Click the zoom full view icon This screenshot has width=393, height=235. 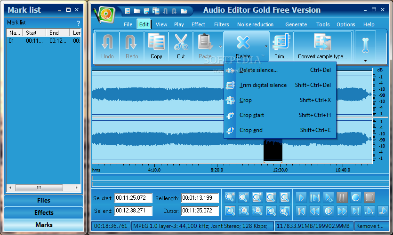(230, 211)
